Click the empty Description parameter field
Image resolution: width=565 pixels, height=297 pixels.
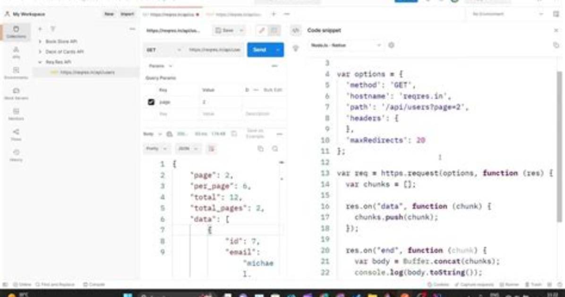pyautogui.click(x=263, y=114)
